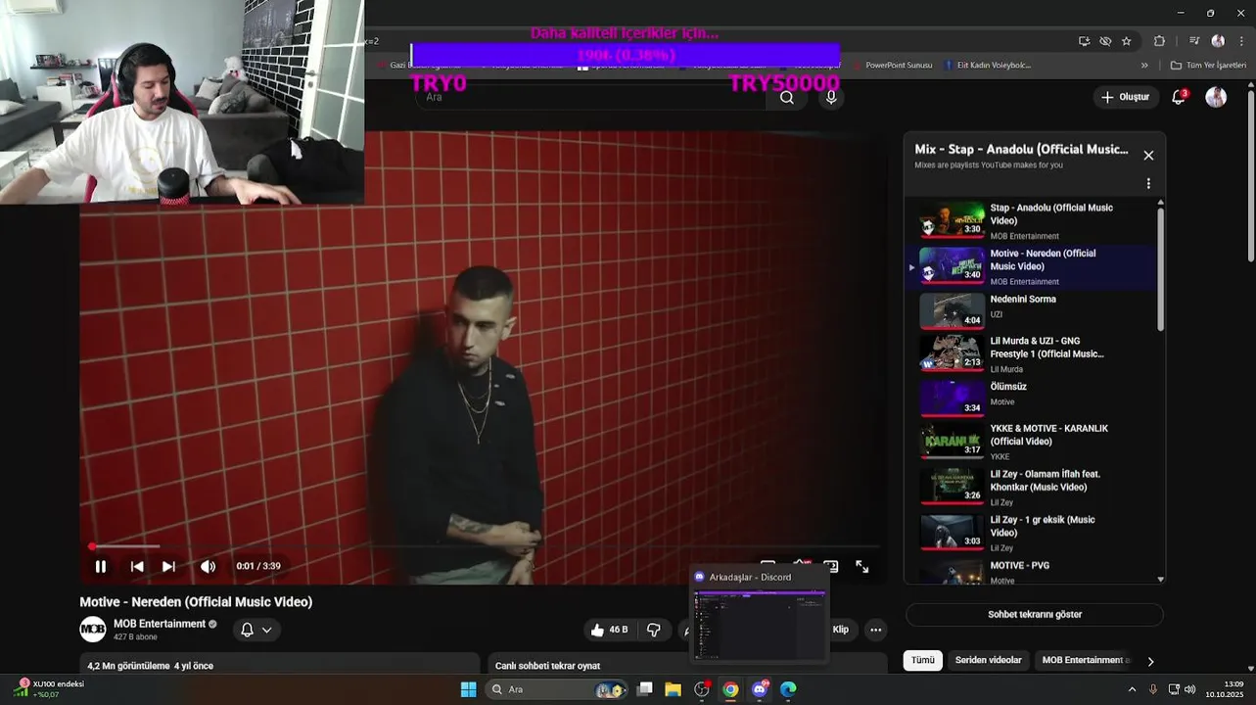Close the Mix playlist panel
The width and height of the screenshot is (1256, 705).
coord(1148,155)
